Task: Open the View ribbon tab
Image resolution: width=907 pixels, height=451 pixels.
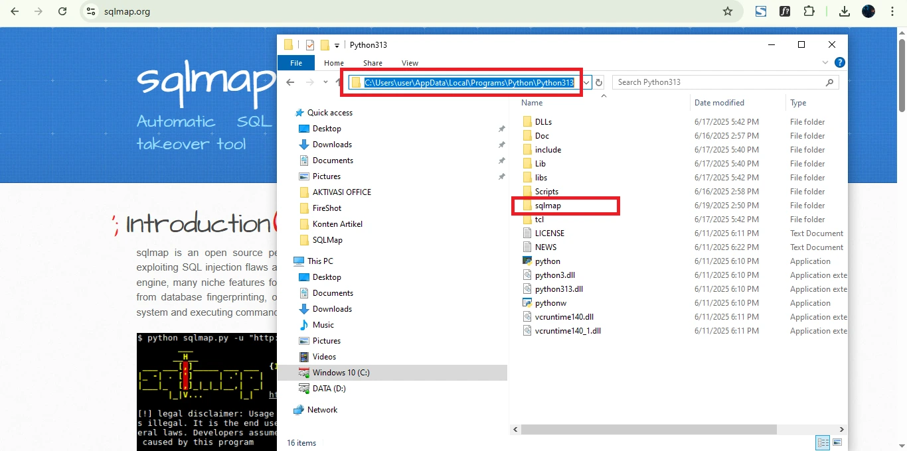Action: 410,63
